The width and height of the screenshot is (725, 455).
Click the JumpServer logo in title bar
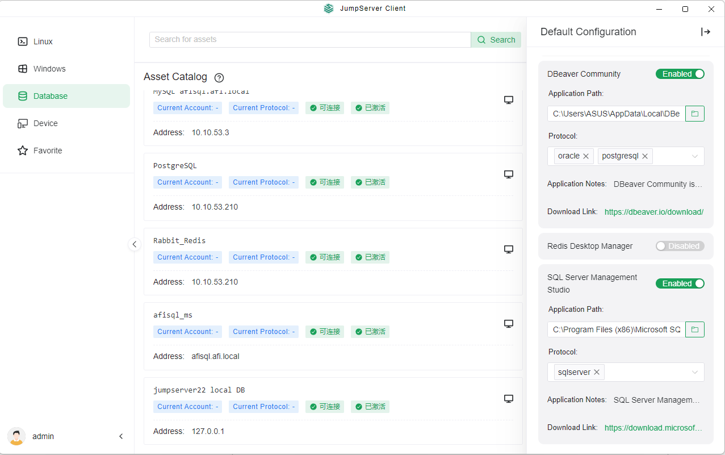coord(329,9)
